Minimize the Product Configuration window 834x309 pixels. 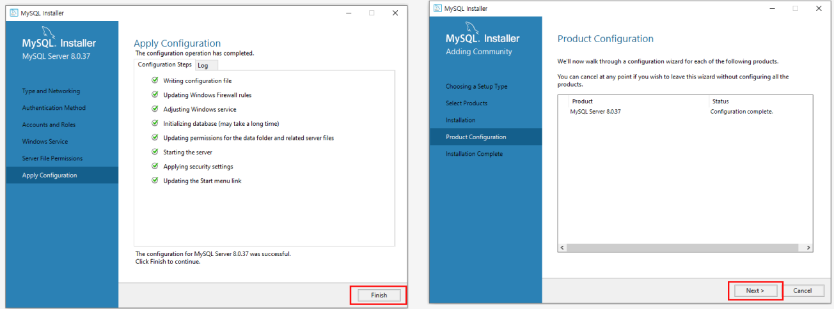point(772,8)
